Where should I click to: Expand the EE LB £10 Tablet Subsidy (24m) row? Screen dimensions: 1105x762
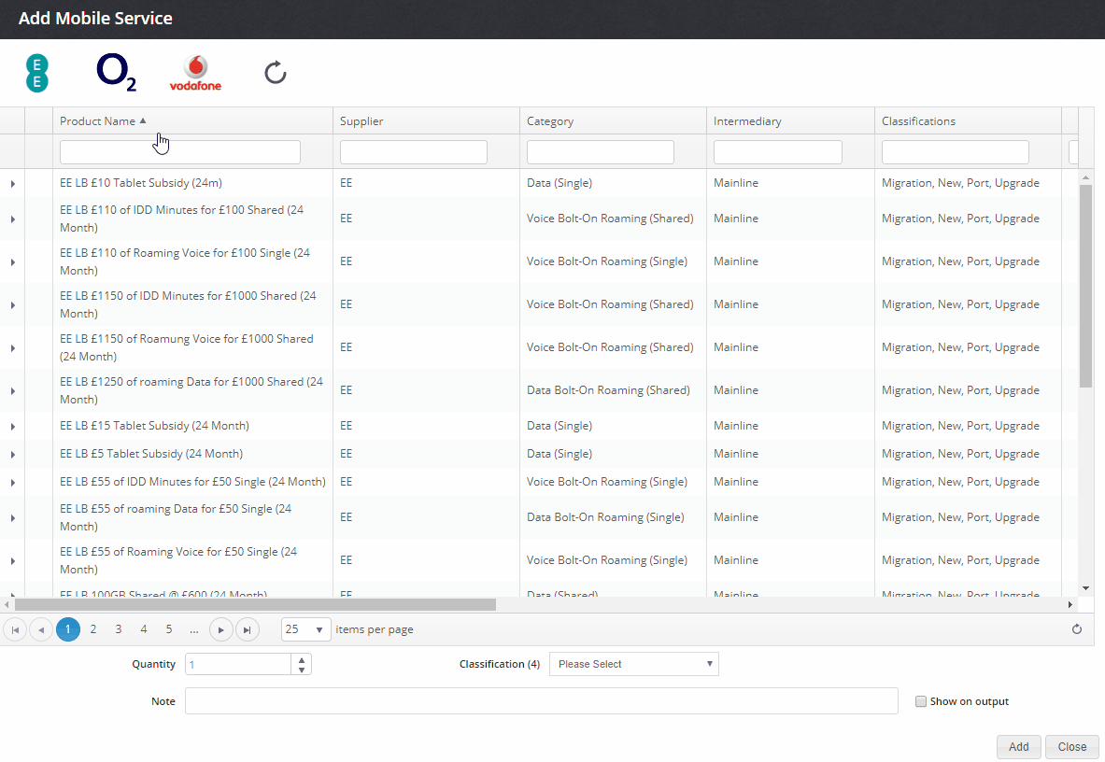[13, 184]
